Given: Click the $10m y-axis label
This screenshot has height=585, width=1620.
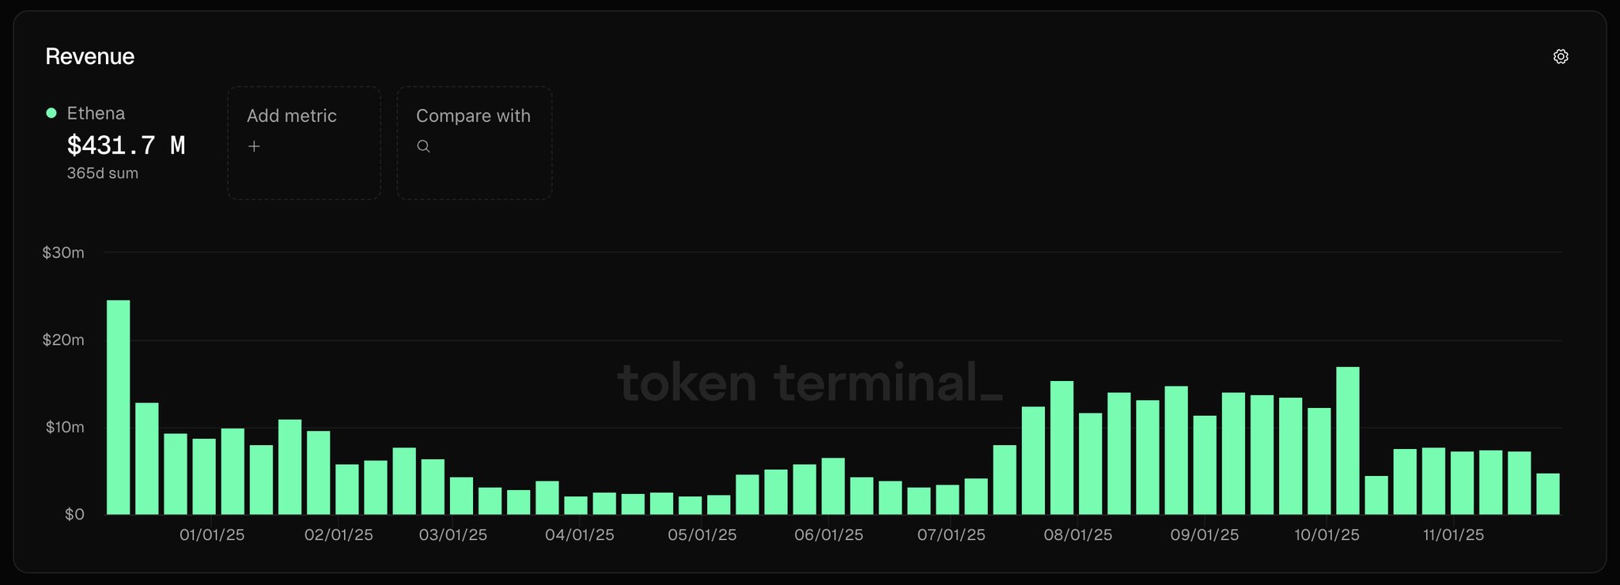Looking at the screenshot, I should pyautogui.click(x=64, y=428).
